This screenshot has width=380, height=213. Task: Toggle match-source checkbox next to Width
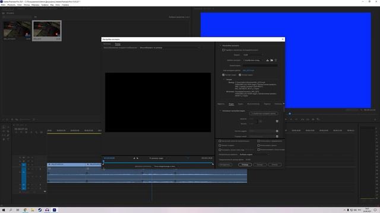coord(277,121)
